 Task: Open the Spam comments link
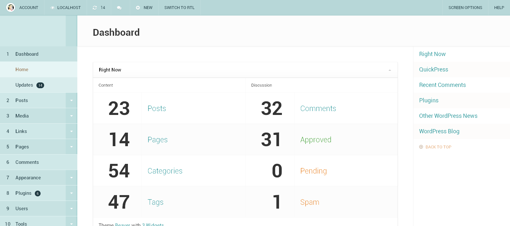(310, 202)
